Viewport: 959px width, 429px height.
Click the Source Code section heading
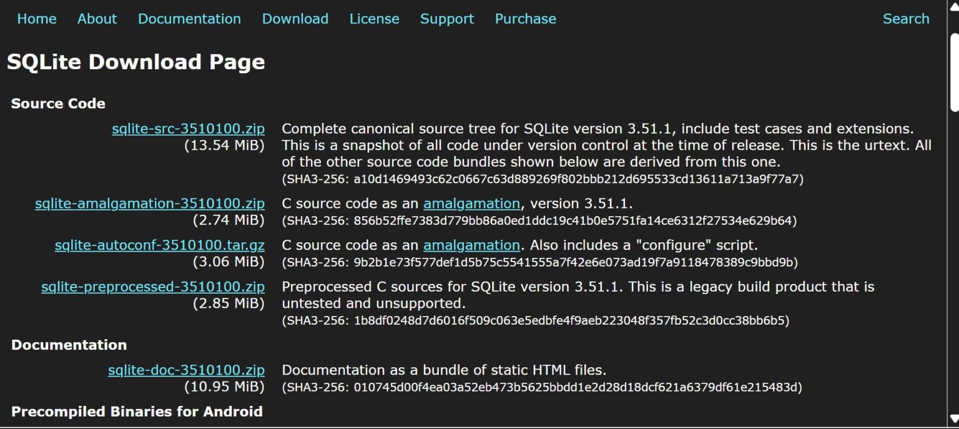[x=58, y=104]
